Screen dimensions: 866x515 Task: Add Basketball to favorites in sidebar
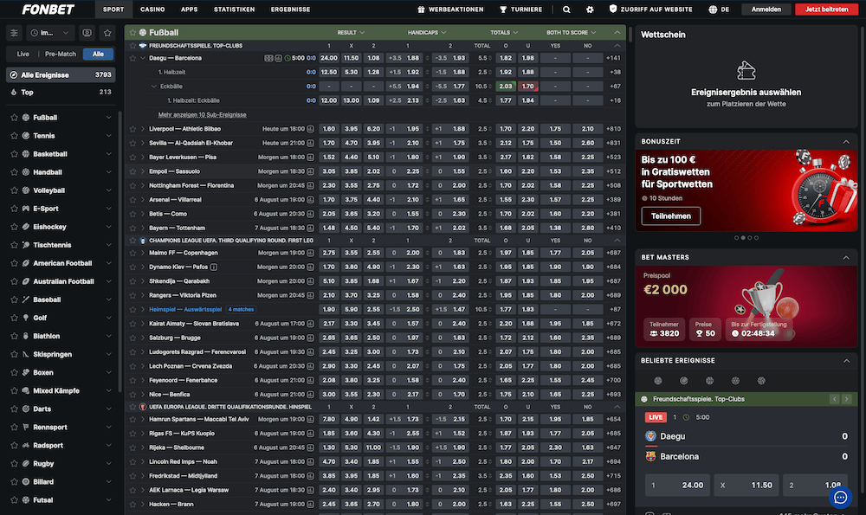click(15, 154)
